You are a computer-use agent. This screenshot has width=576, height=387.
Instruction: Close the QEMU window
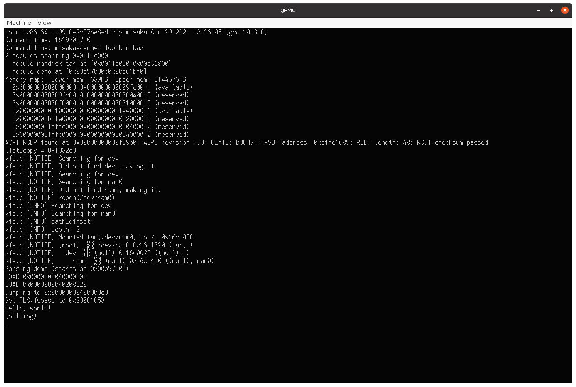[565, 10]
